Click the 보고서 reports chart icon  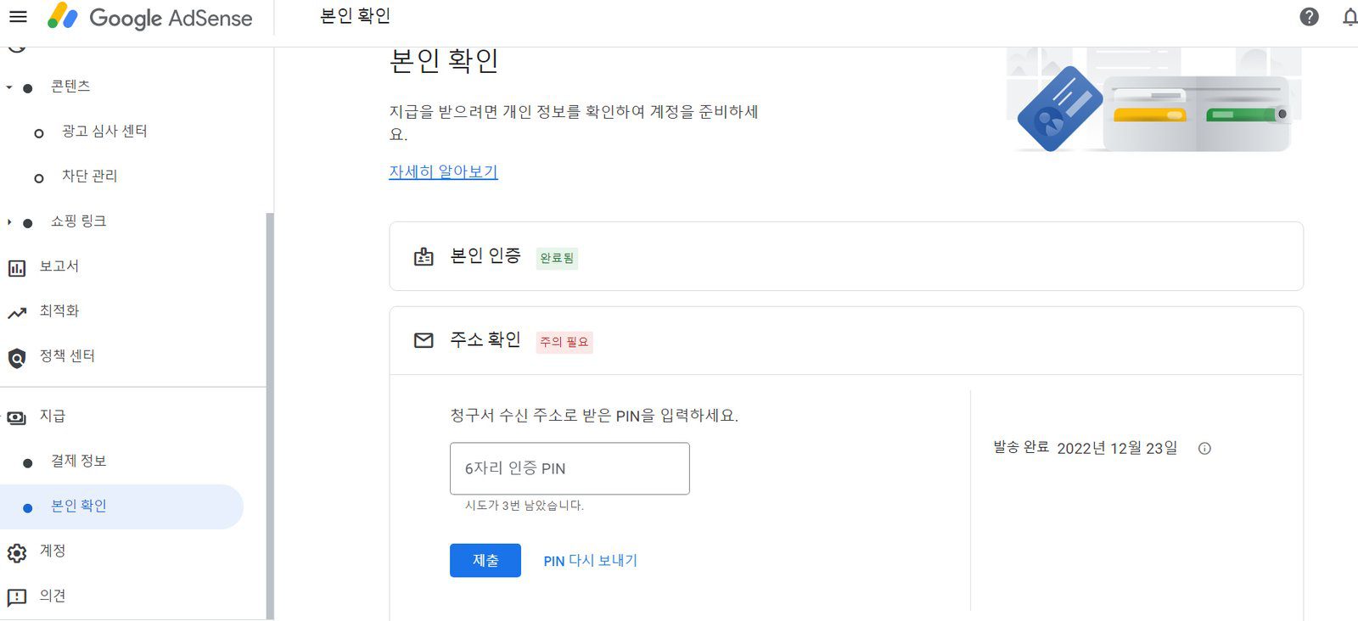[17, 268]
